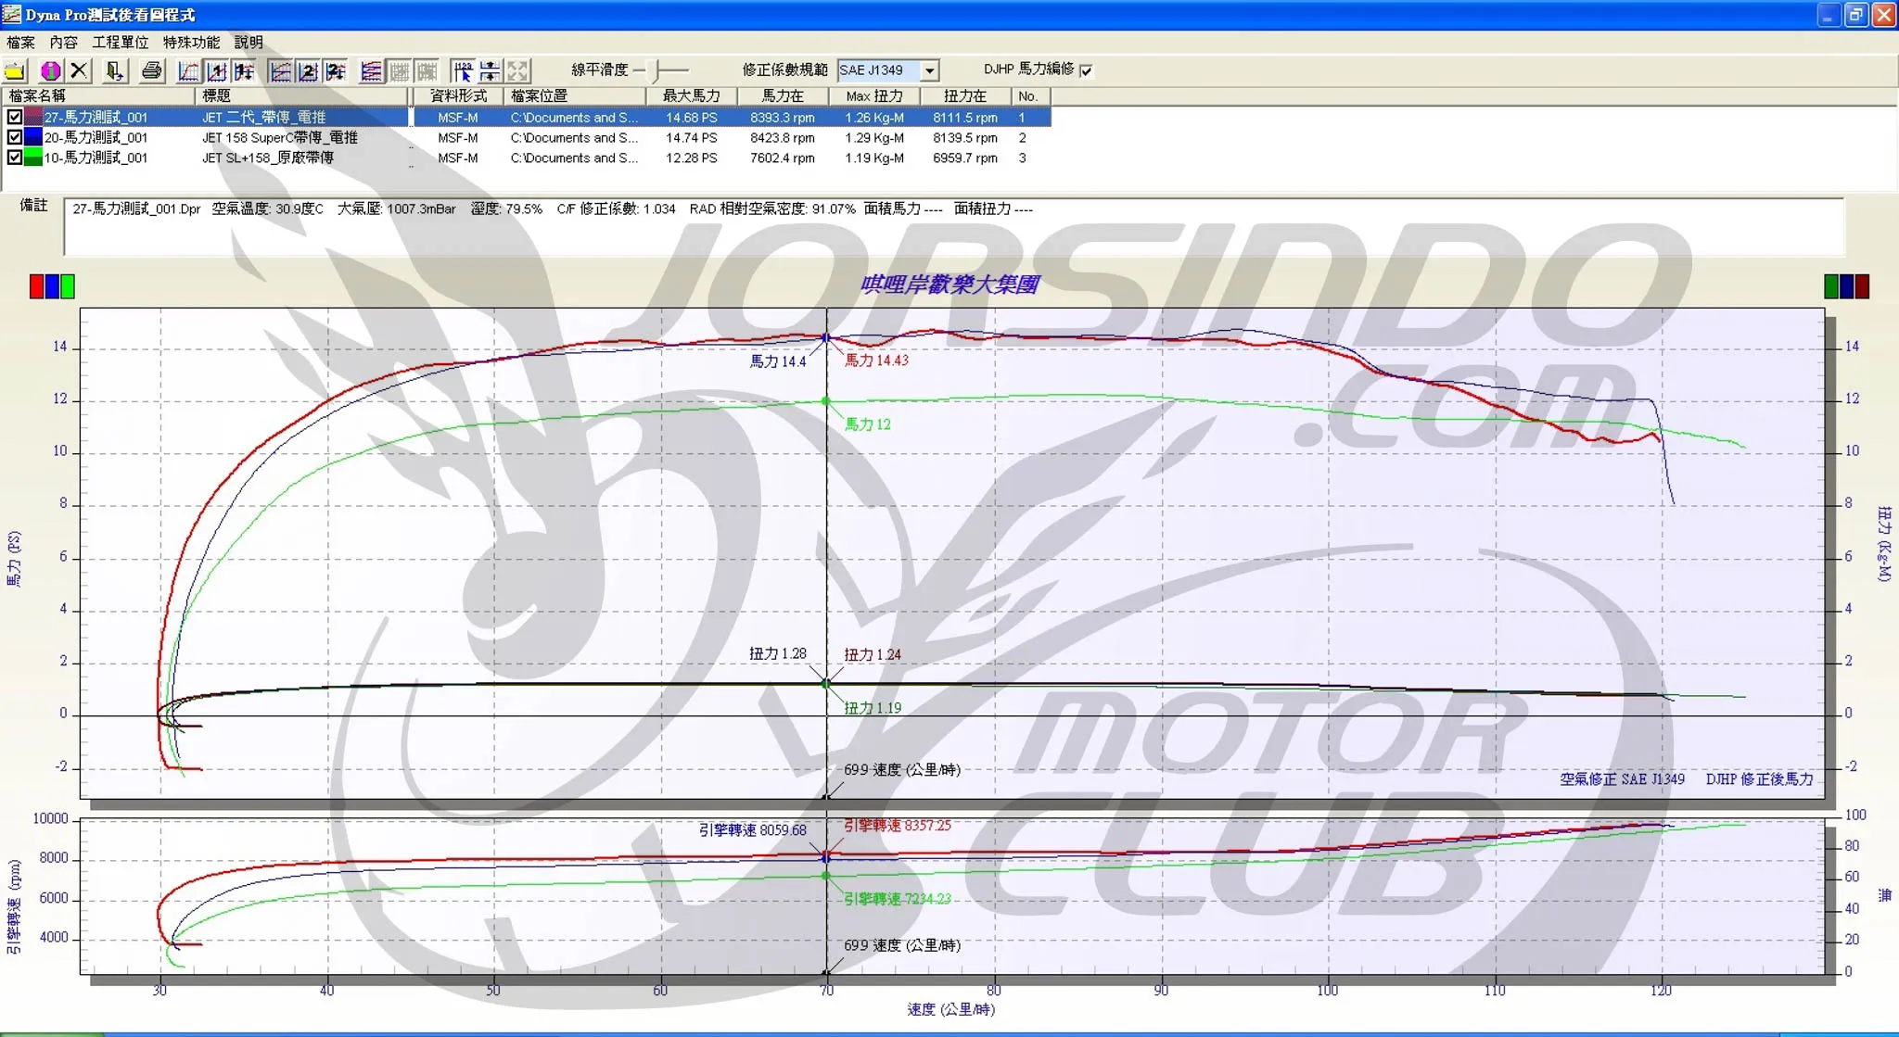Viewport: 1899px width, 1037px height.
Task: Select the 10-馬力測試_001 file name
Action: 96,158
